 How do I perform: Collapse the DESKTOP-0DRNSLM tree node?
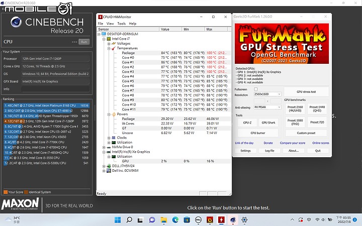point(99,34)
